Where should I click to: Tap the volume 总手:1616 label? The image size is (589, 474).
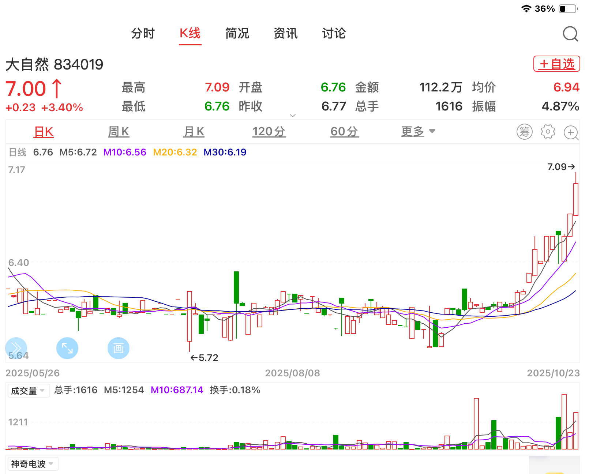76,390
